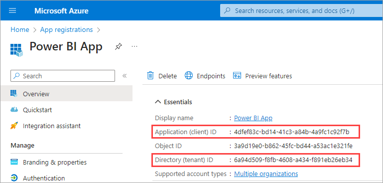Image resolution: width=383 pixels, height=183 pixels.
Task: Click the Delete button
Action: click(x=162, y=76)
